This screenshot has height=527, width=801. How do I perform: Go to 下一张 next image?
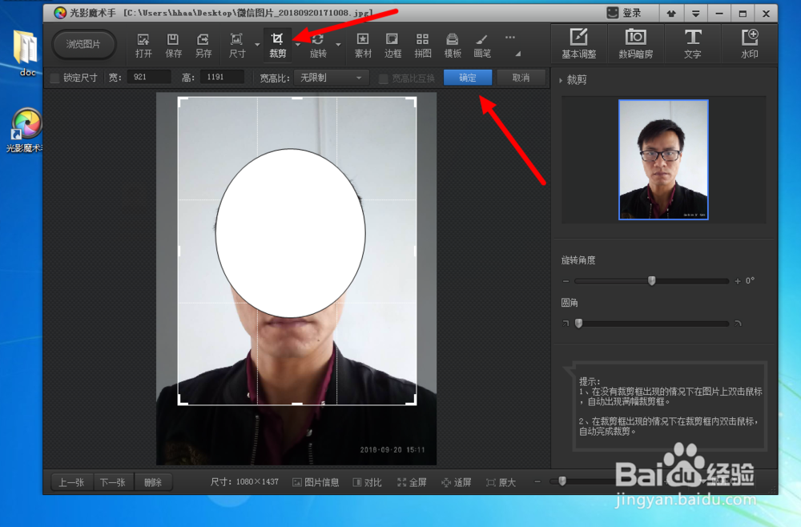[x=113, y=482]
